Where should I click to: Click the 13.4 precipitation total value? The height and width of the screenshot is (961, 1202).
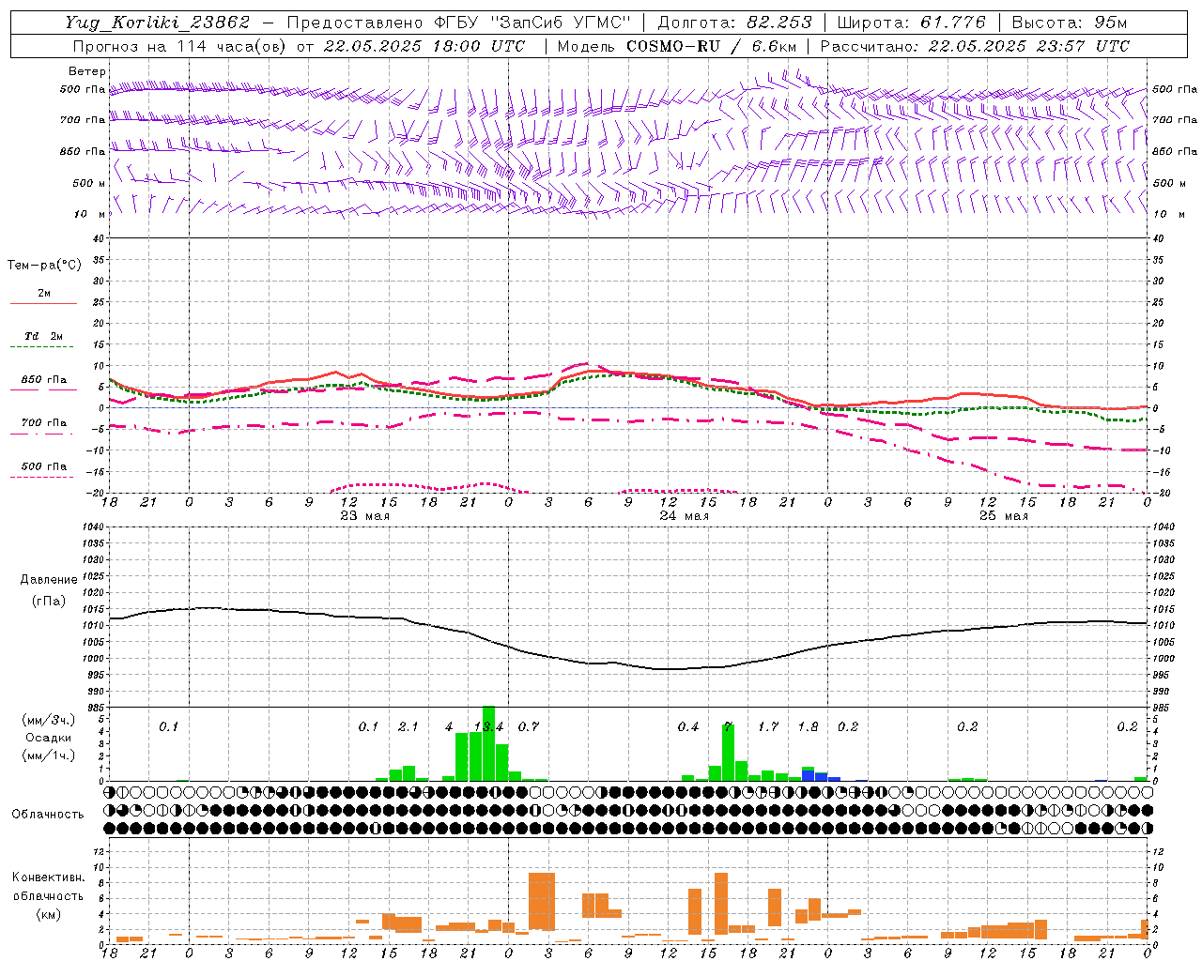pyautogui.click(x=488, y=727)
